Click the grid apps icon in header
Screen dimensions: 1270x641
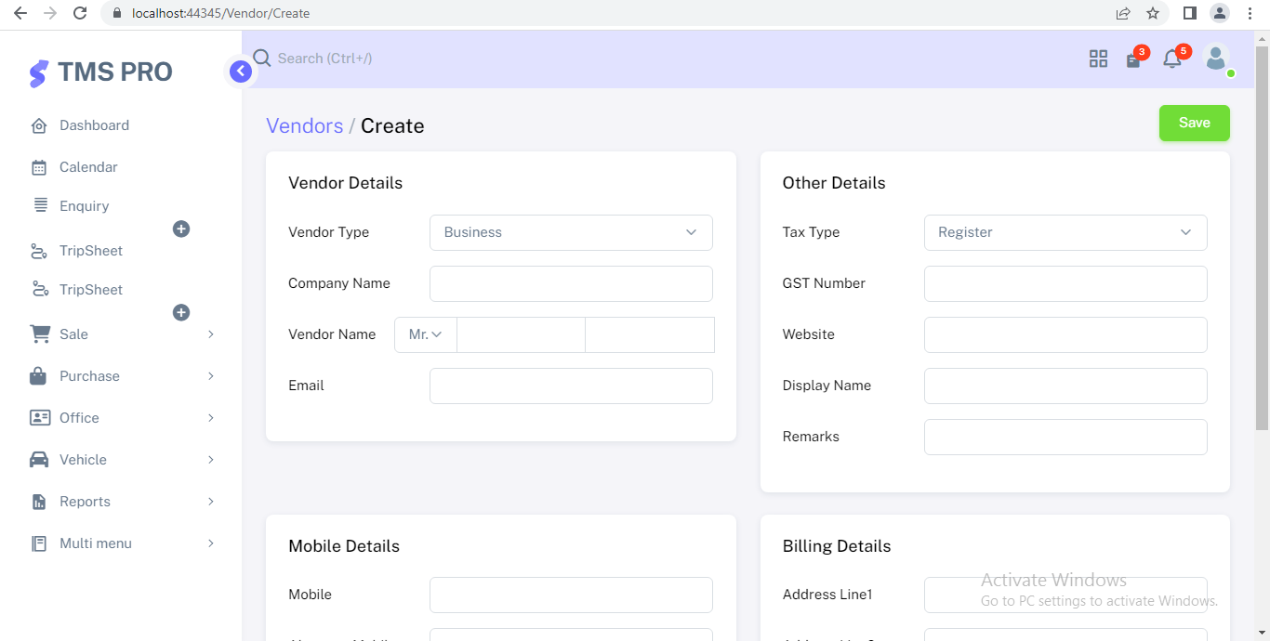pyautogui.click(x=1098, y=59)
